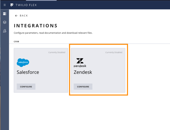This screenshot has width=170, height=130.
Task: Click the Configure parameters description text
Action: [53, 33]
